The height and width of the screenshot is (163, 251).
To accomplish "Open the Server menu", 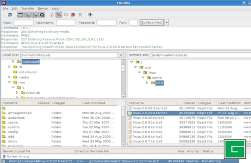I will point(43,8).
